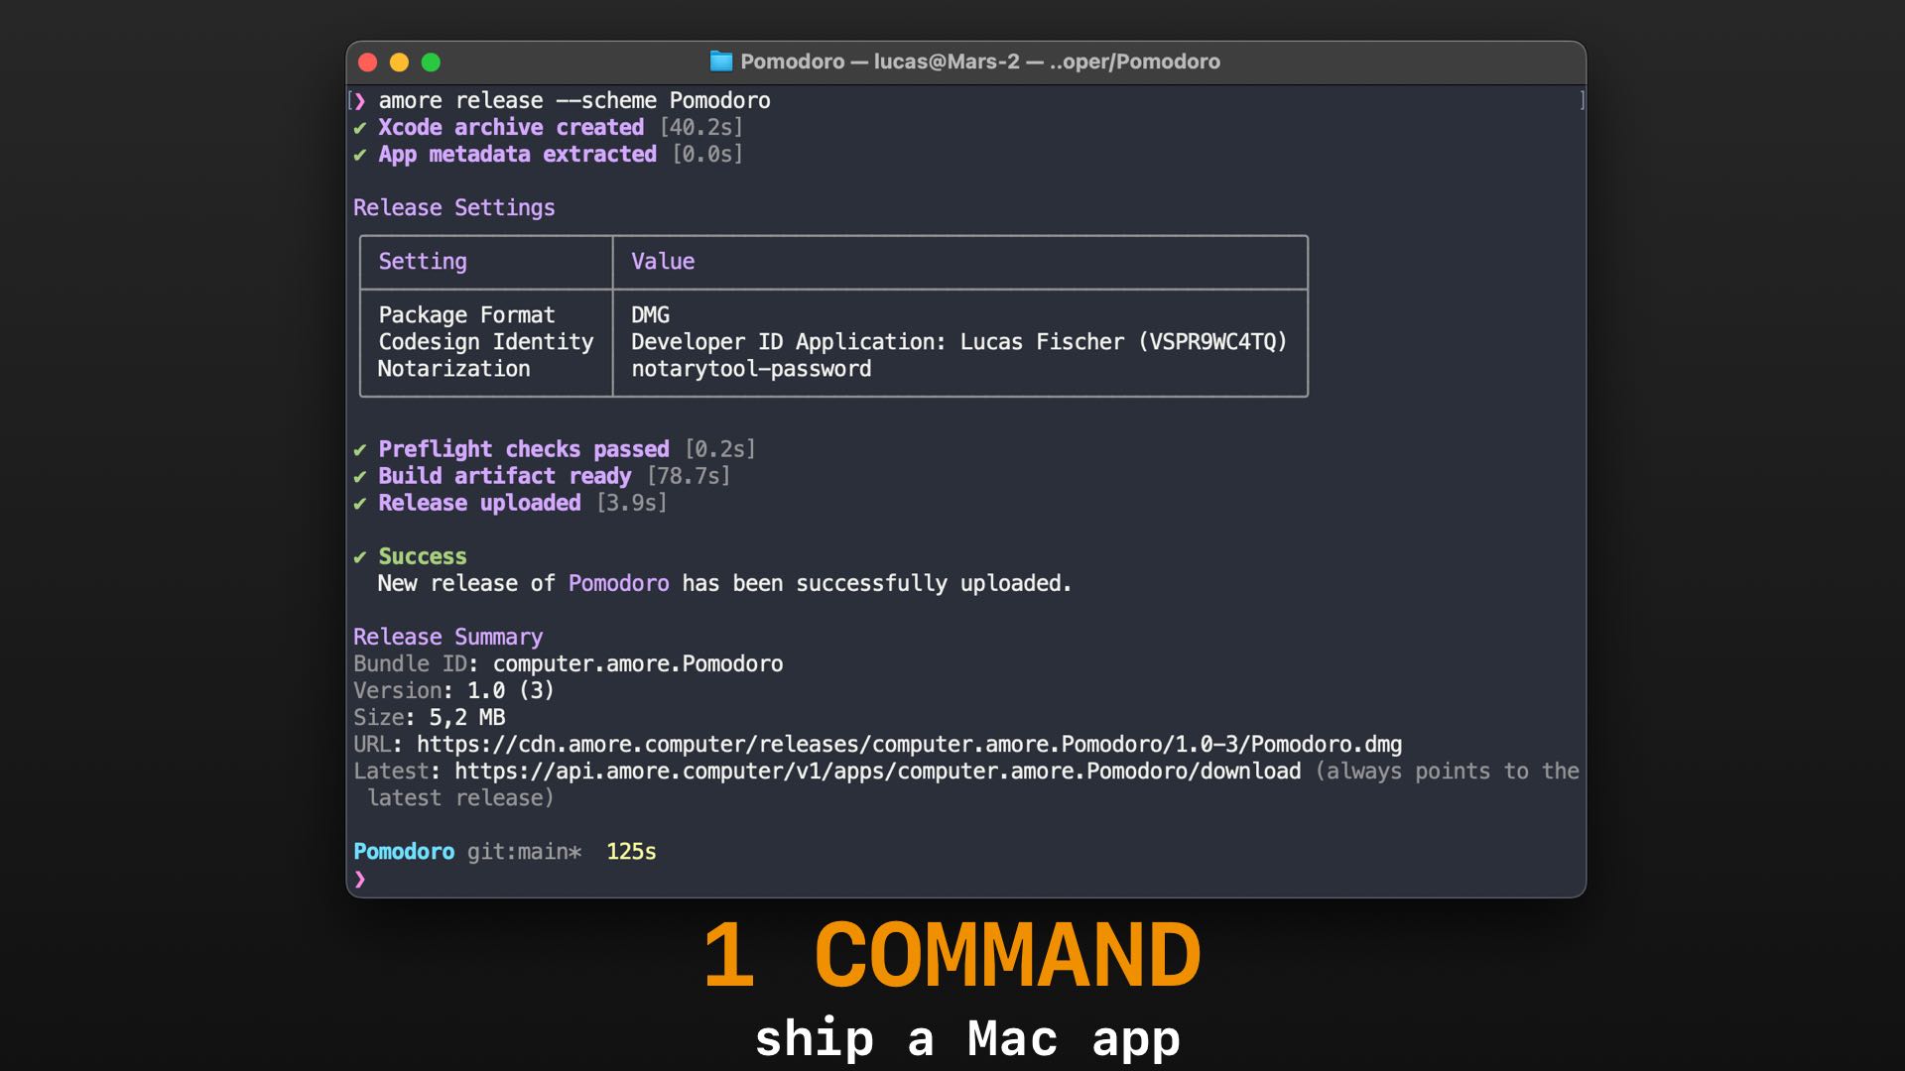This screenshot has height=1071, width=1905.
Task: Click the checkmark before 'App metadata extracted'
Action: (x=360, y=155)
